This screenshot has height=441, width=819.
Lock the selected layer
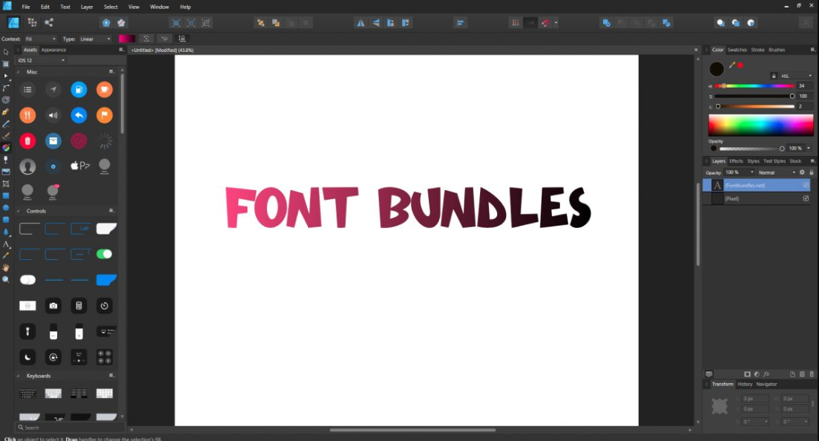tap(812, 171)
